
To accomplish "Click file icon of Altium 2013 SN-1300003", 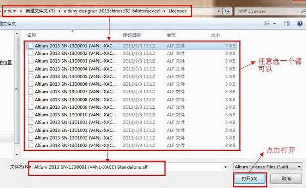I will (x=31, y=61).
